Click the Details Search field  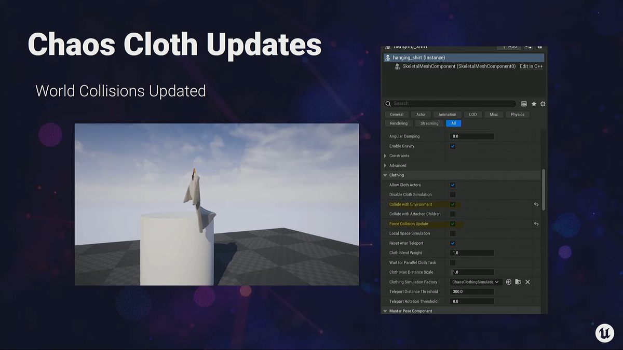coord(451,104)
